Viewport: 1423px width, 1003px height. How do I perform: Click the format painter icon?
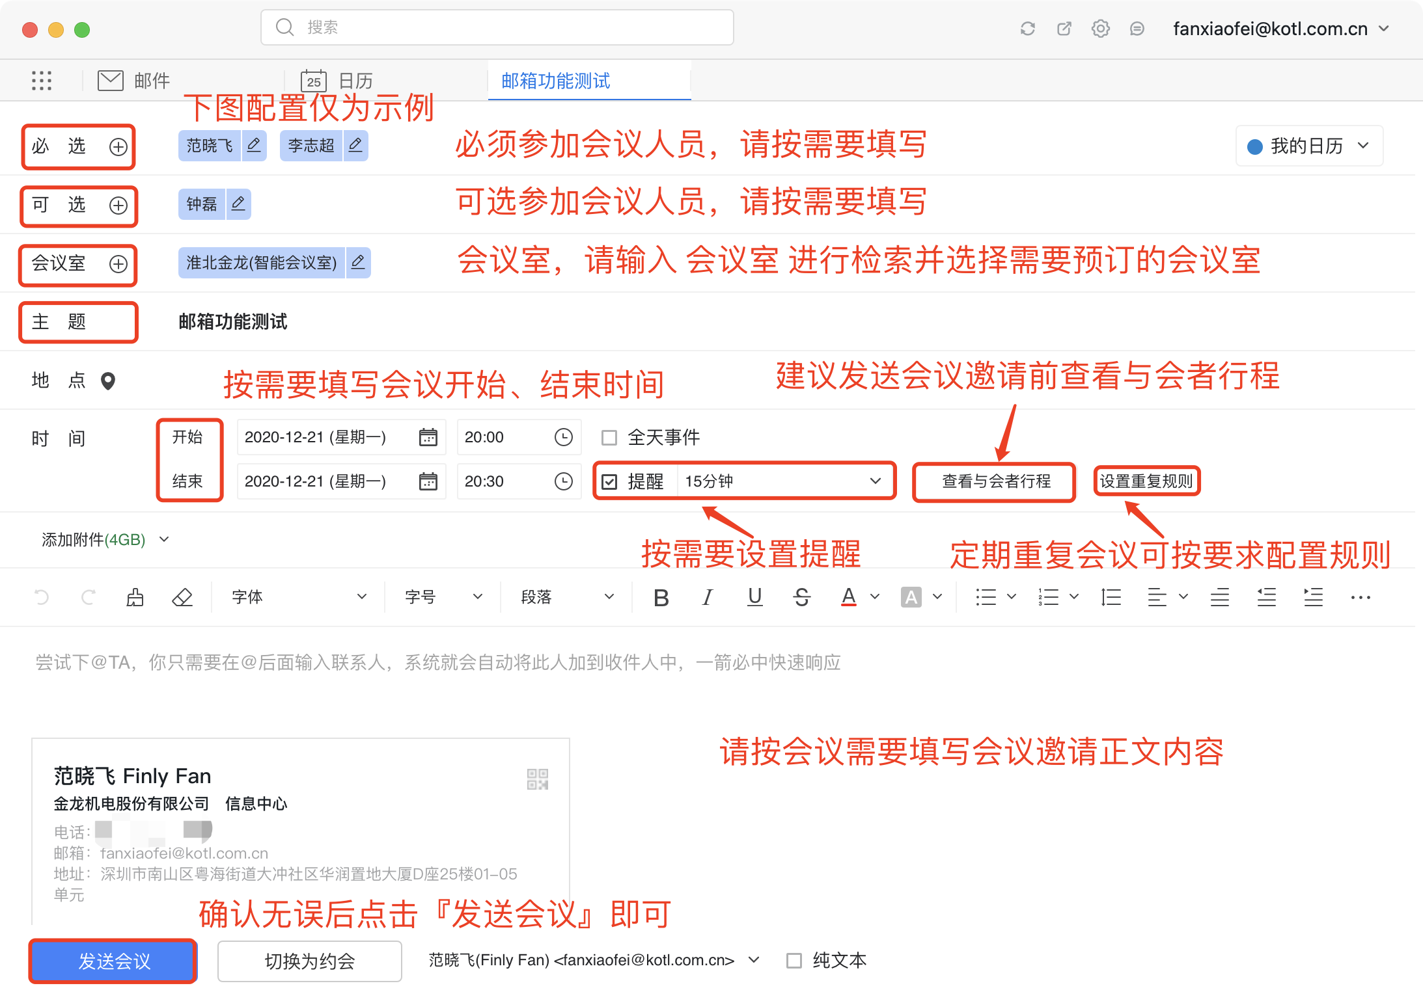coord(135,597)
